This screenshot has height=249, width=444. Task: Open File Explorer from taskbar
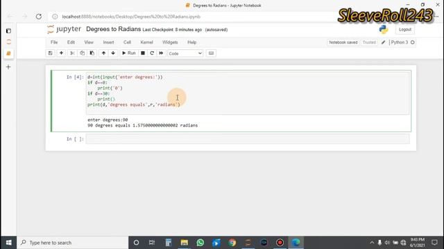(x=185, y=243)
